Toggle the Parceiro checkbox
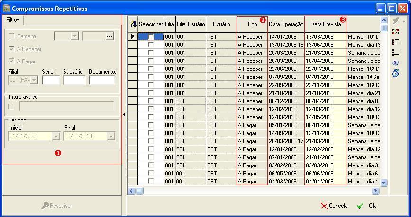Viewport: 411px width, 217px height. [11, 36]
